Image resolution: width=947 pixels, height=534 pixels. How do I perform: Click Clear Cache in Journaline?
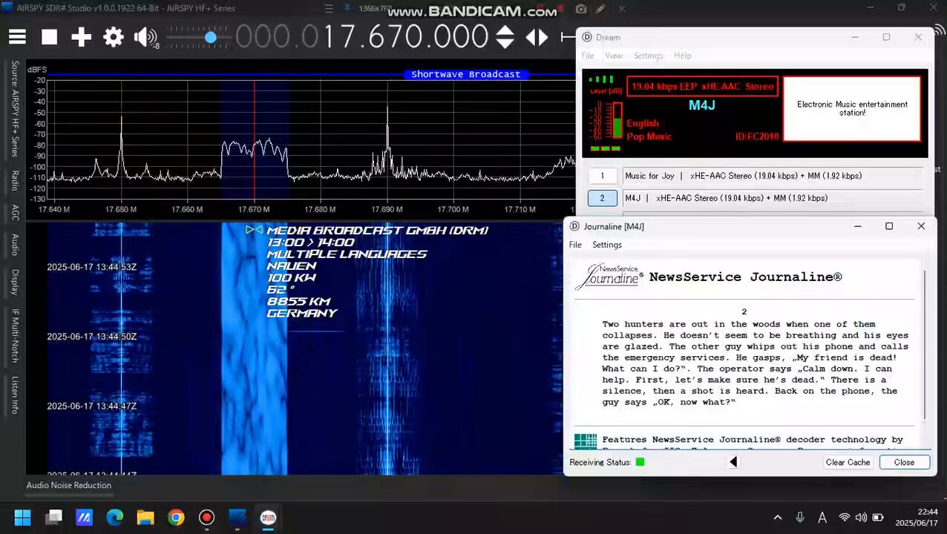coord(848,462)
